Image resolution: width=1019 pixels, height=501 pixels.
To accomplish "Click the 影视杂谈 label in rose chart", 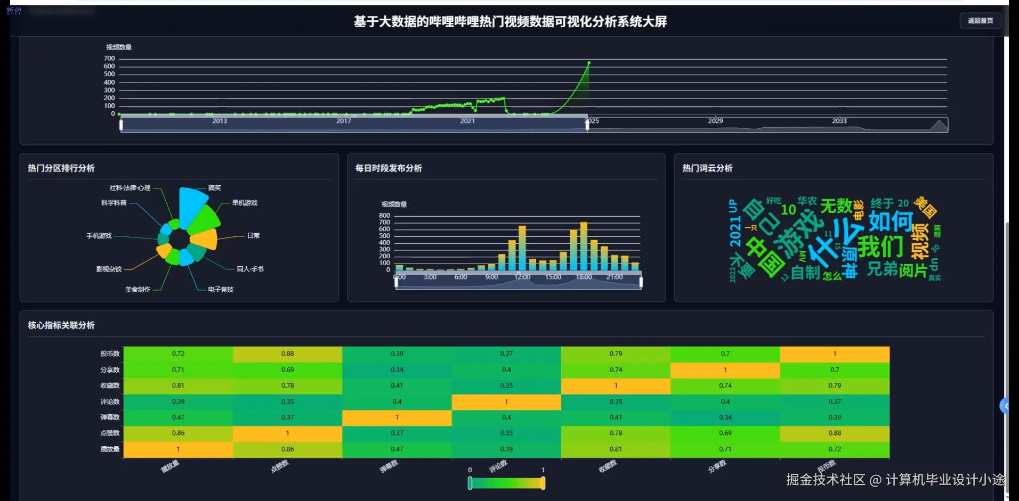I will click(x=109, y=269).
